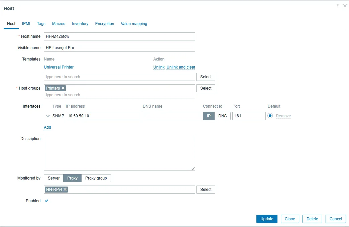Cancel the host dialog
Viewport: 349px width, 227px height.
click(x=336, y=219)
